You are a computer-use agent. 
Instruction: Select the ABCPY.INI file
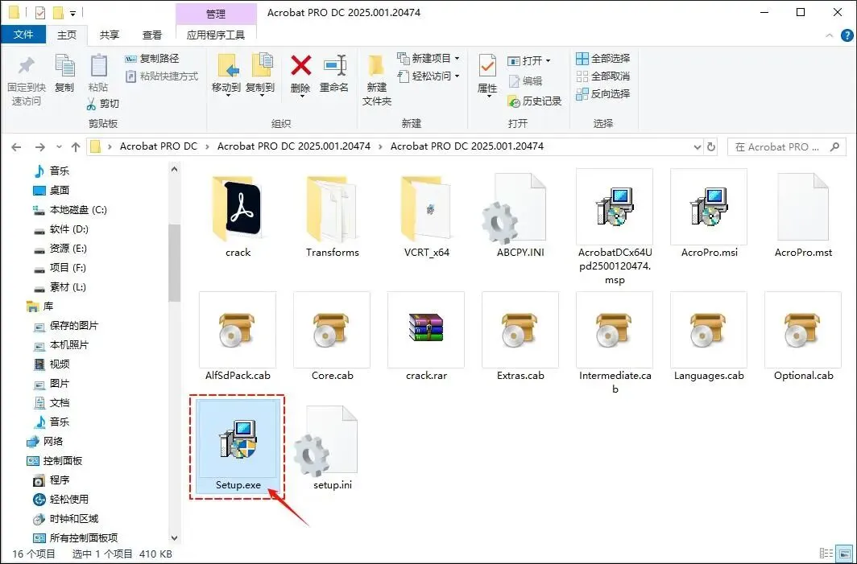[x=520, y=216]
